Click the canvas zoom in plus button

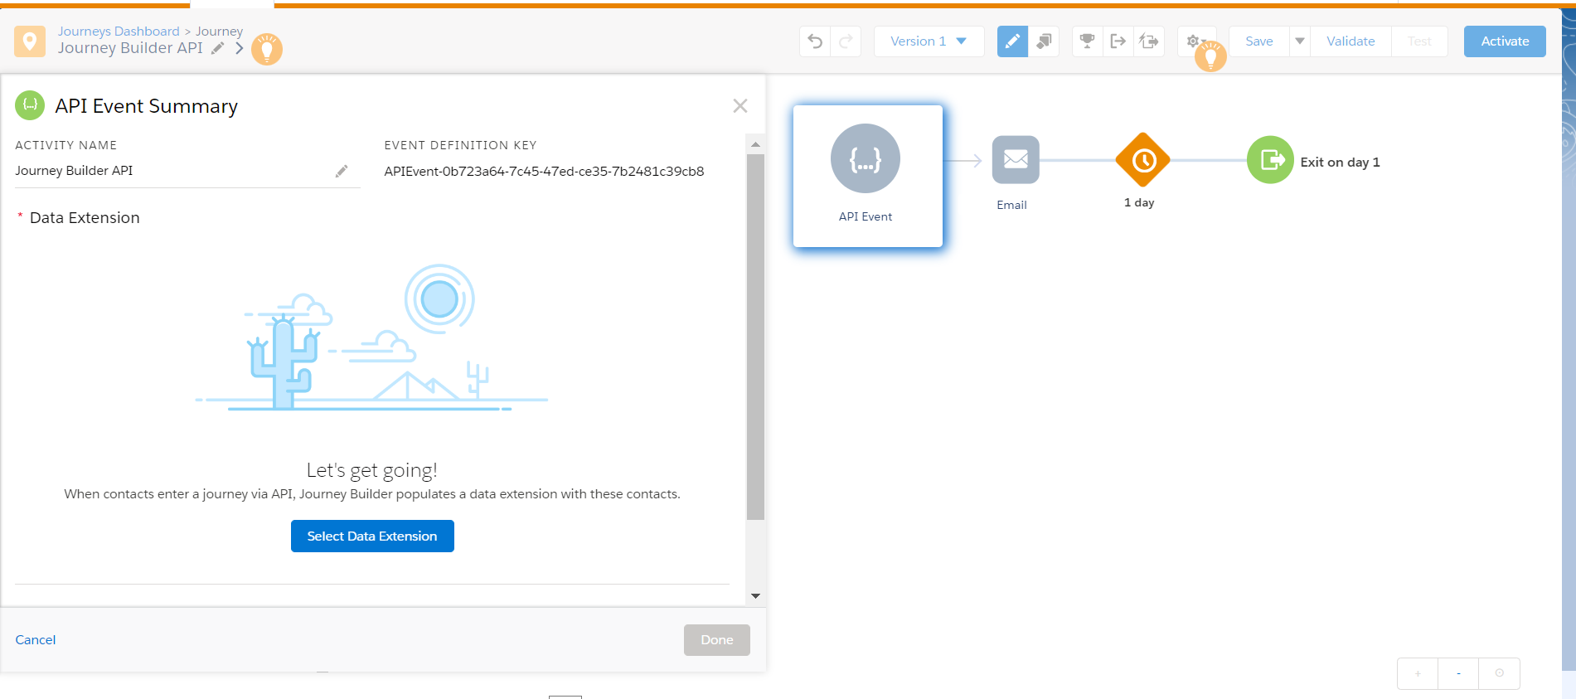click(1418, 673)
